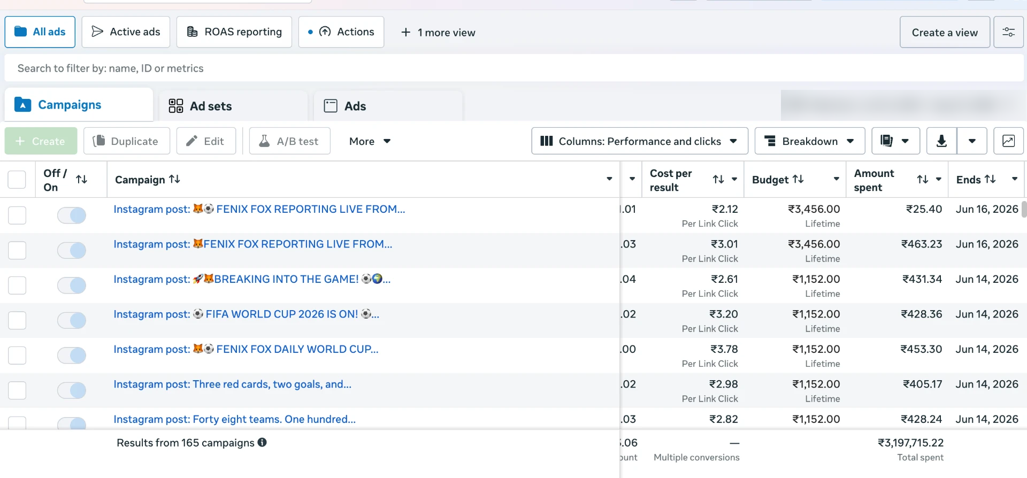Open export options dropdown arrow

coord(972,141)
